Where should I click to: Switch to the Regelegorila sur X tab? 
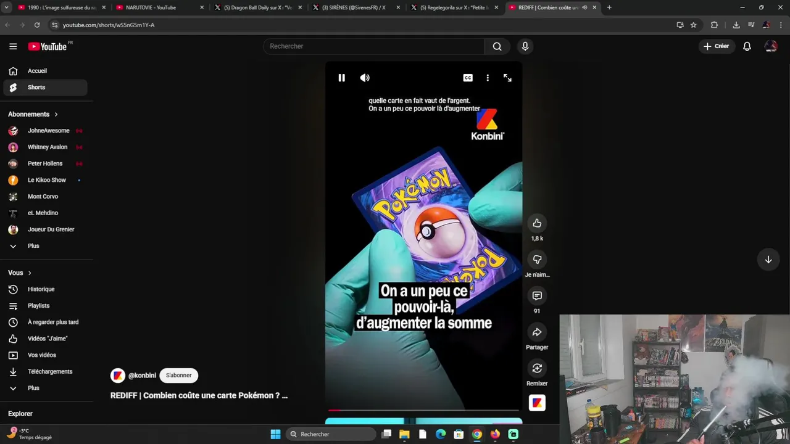[x=454, y=7]
